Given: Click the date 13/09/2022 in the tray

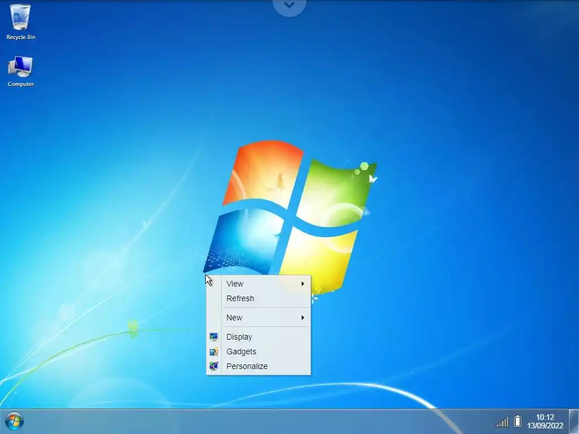Looking at the screenshot, I should point(545,426).
